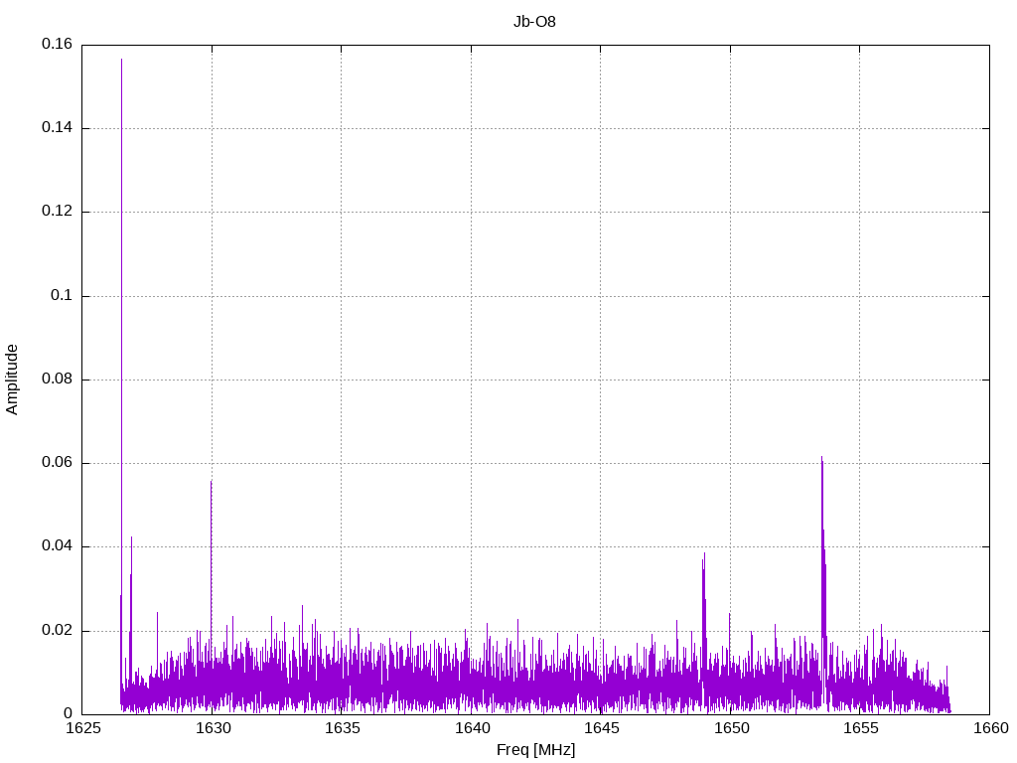1017x763 pixels.
Task: Click the 0.1 y-axis tick label
Action: (x=62, y=296)
